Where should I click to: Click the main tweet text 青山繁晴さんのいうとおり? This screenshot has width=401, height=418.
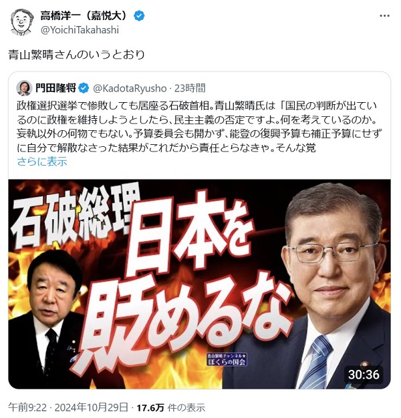pos(77,55)
